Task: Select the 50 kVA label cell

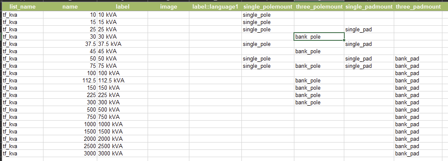Action: coord(123,59)
